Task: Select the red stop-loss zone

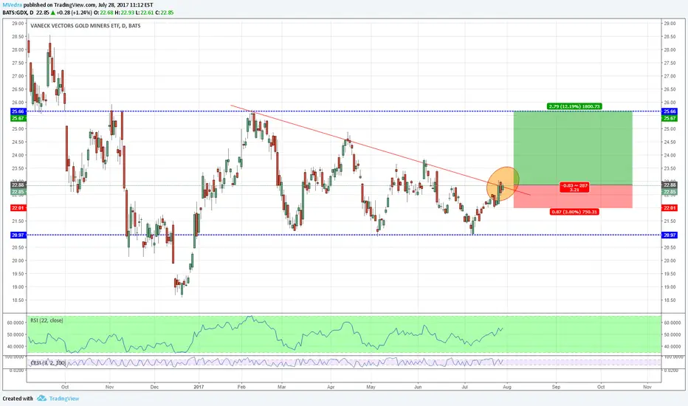Action: 573,196
